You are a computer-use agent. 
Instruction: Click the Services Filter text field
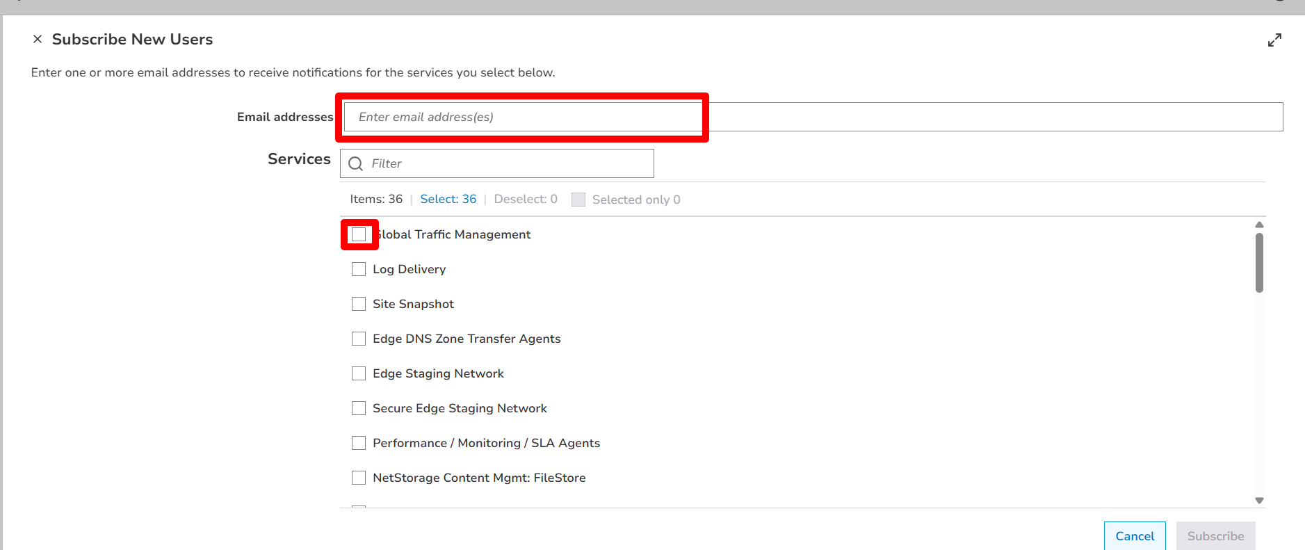point(508,164)
